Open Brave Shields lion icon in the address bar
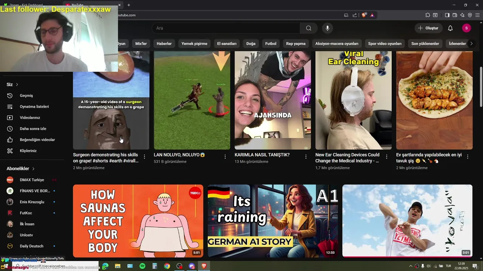The width and height of the screenshot is (483, 271). 364,15
